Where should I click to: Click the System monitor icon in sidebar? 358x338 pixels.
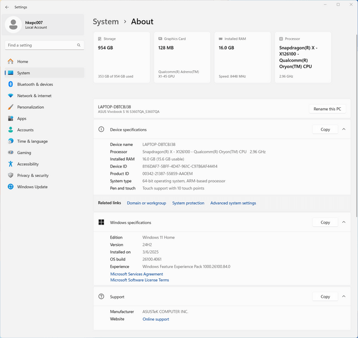click(11, 73)
